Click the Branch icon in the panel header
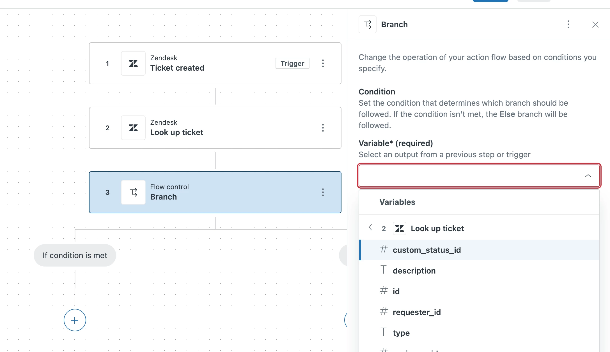This screenshot has width=610, height=352. pos(368,25)
